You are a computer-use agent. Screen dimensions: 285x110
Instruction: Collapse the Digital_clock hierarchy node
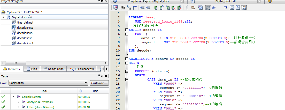click(3, 17)
